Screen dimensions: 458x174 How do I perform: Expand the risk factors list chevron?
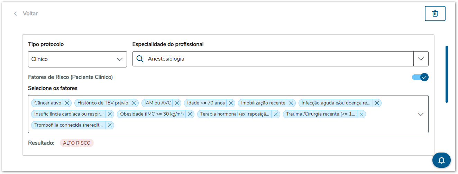pyautogui.click(x=421, y=114)
